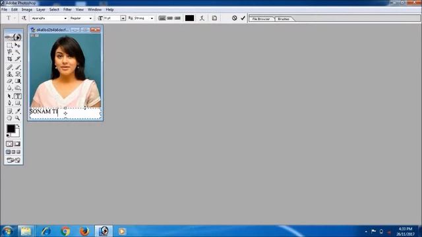The width and height of the screenshot is (422, 237).
Task: Open the font size dropdown arrow
Action: [x=123, y=18]
